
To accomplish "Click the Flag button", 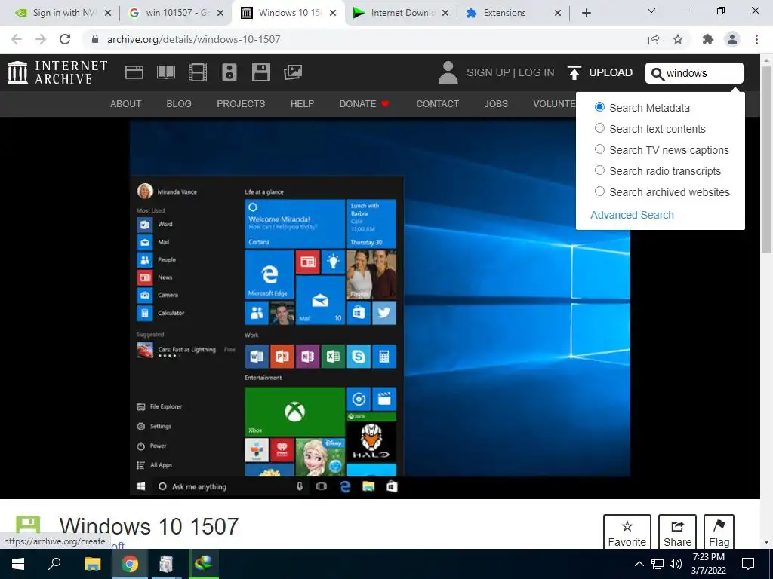I will [x=719, y=533].
